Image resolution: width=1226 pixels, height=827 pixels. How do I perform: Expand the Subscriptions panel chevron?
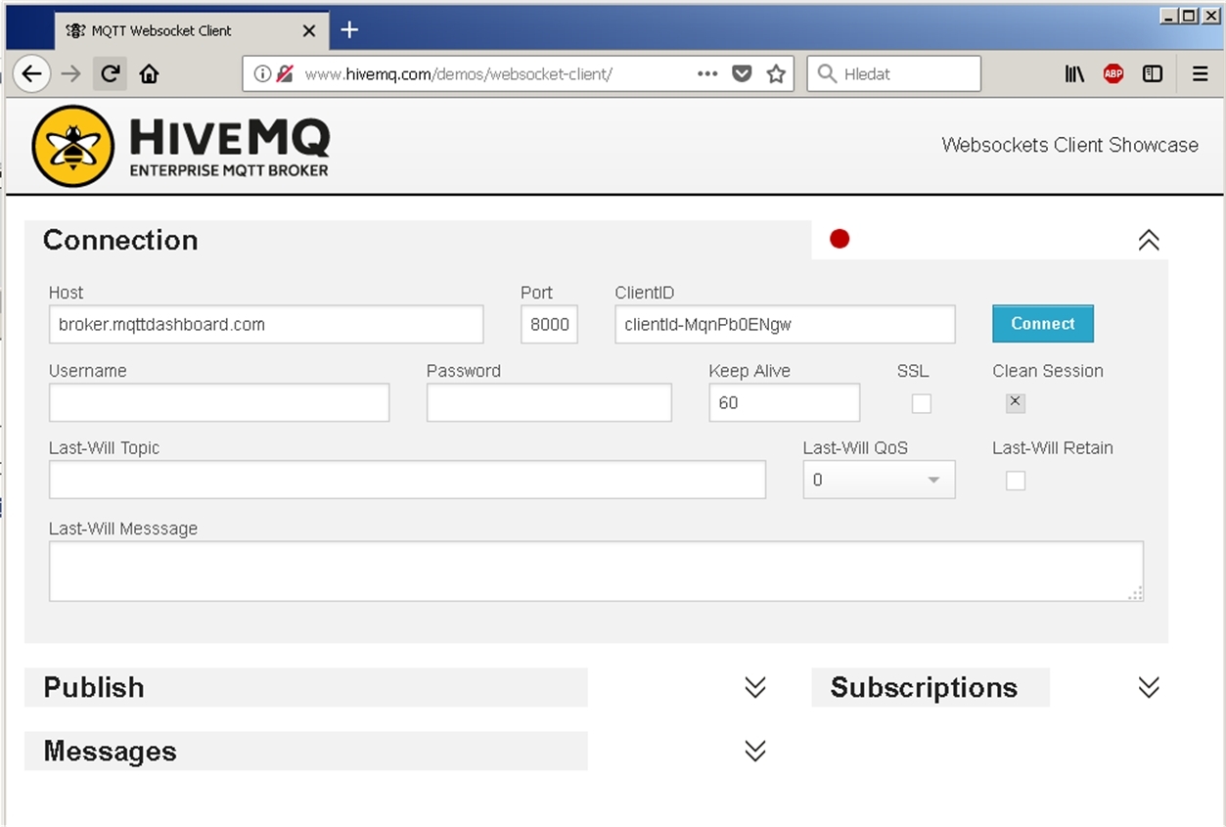pyautogui.click(x=1149, y=687)
